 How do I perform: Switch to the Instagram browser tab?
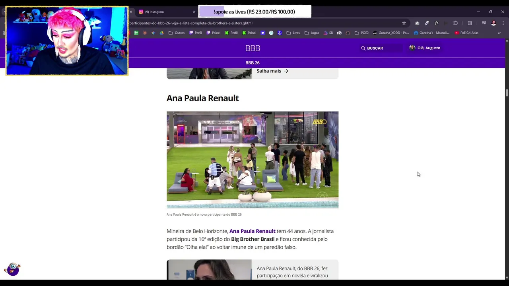[165, 12]
